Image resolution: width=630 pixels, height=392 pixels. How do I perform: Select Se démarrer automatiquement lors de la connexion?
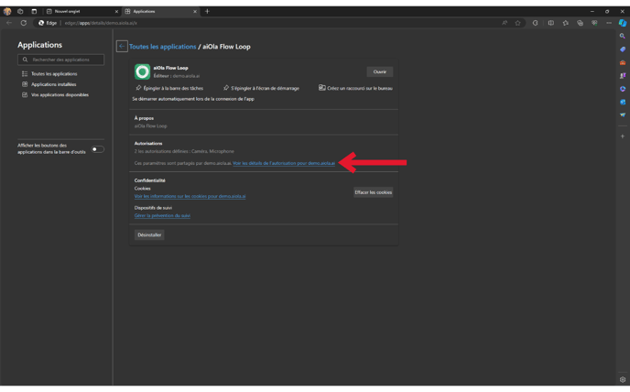[x=193, y=99]
